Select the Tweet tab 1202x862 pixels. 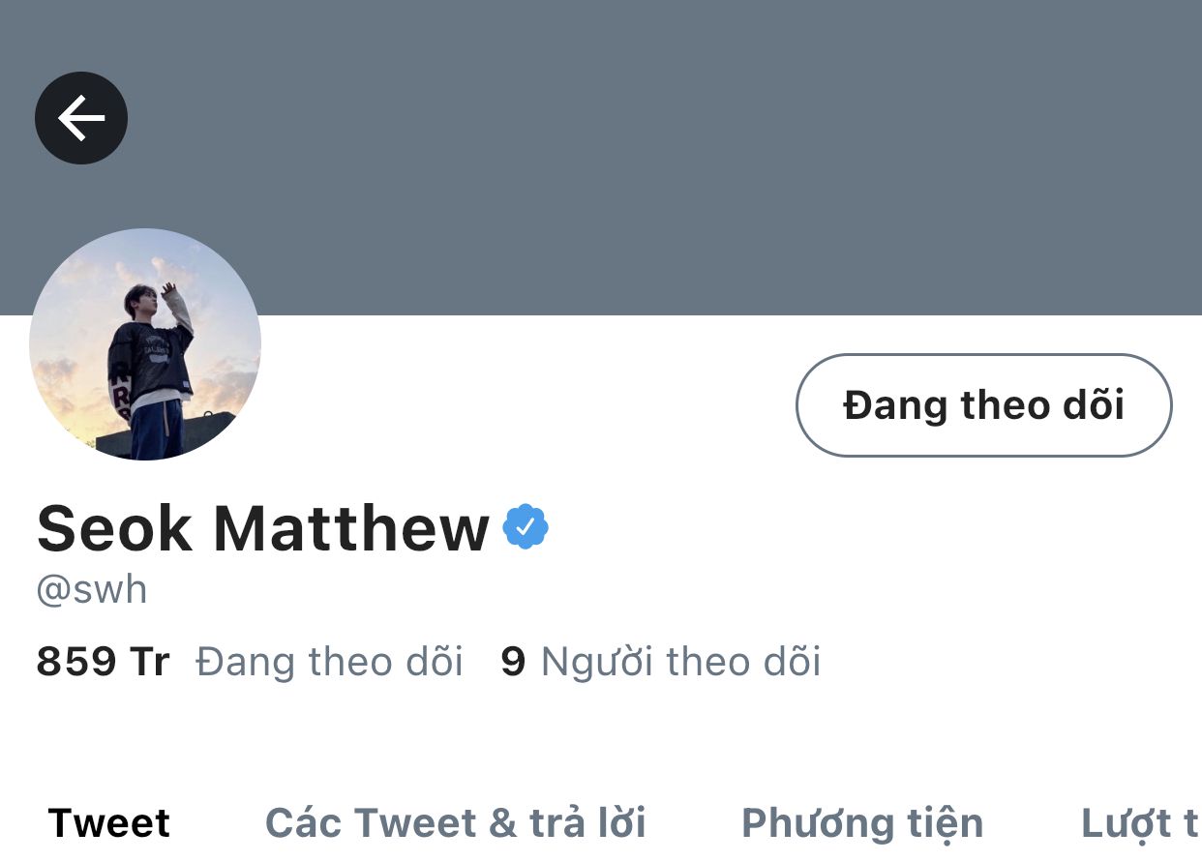(109, 823)
